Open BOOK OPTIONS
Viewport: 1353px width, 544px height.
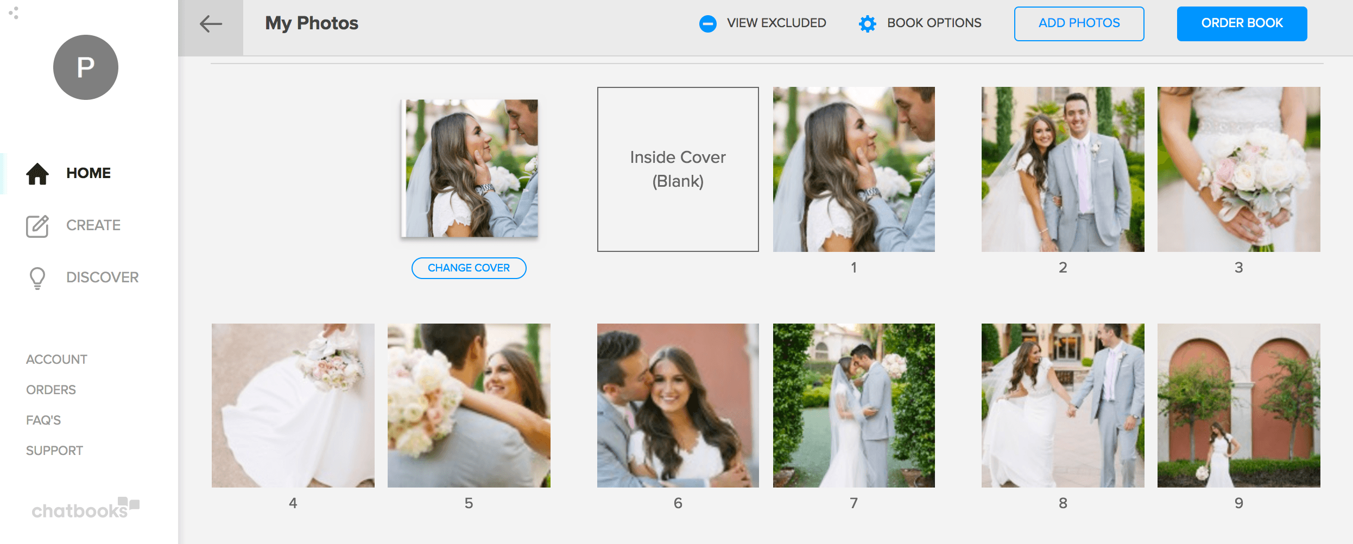pos(934,23)
